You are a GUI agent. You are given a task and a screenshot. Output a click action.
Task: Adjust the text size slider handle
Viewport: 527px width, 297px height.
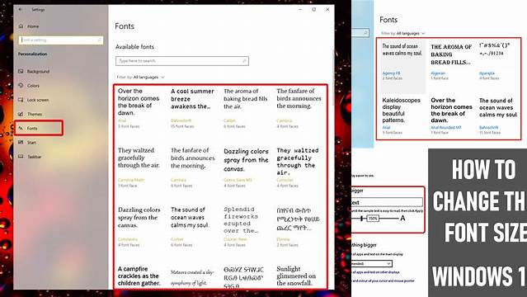point(361,219)
